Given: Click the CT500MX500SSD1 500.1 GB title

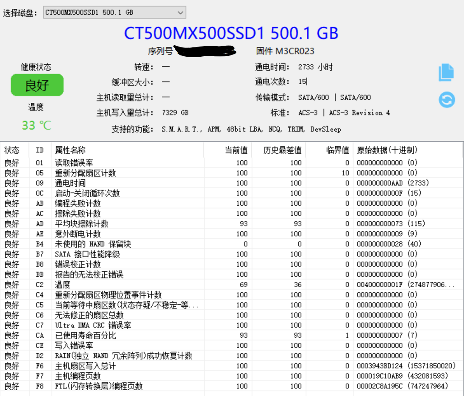Looking at the screenshot, I should pyautogui.click(x=231, y=33).
